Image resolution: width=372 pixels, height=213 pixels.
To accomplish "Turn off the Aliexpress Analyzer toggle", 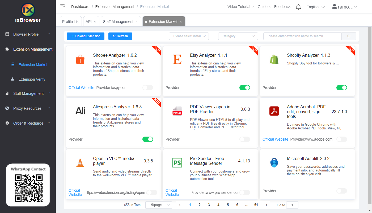I will point(147,139).
